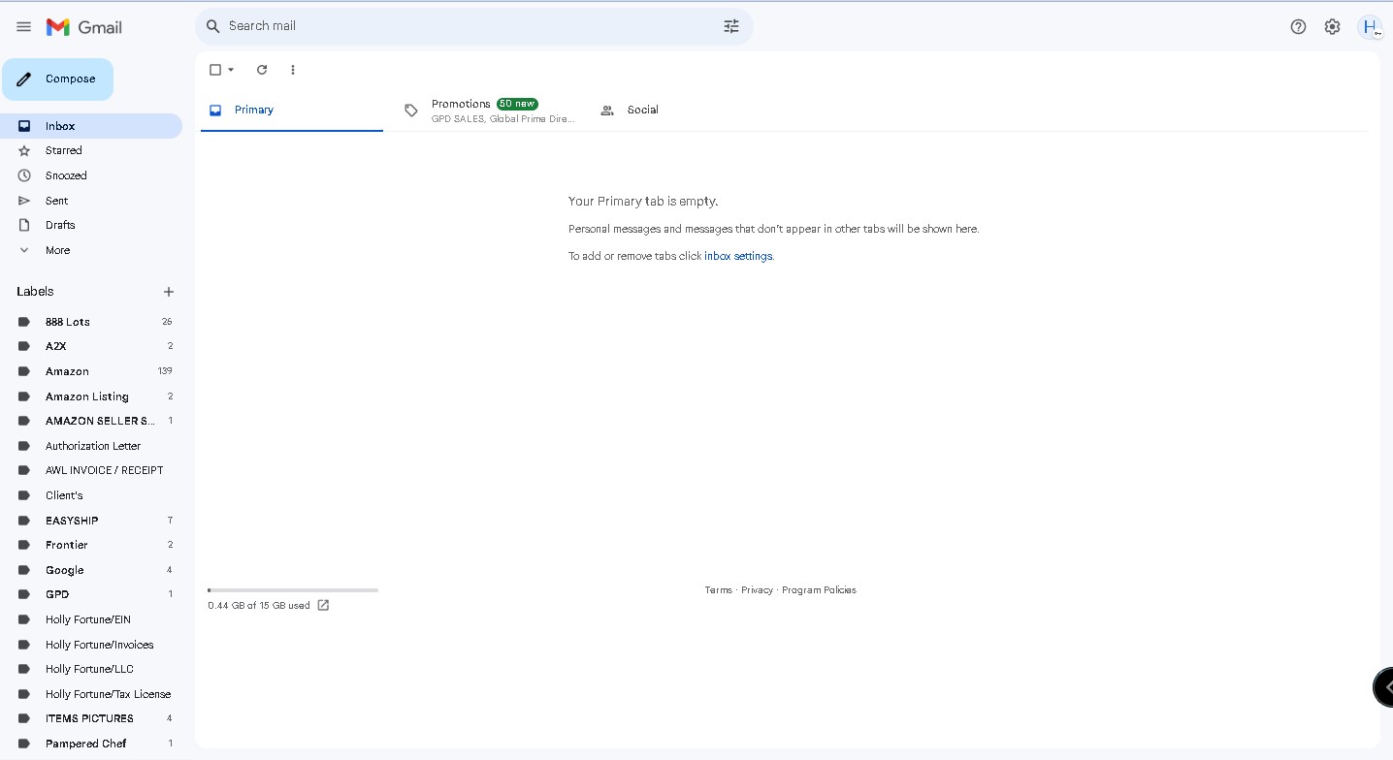Open storage management link icon
Screen dimensions: 1393x760
(324, 606)
